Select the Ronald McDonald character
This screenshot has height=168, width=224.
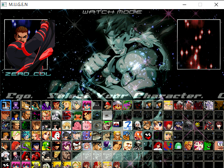56,136
